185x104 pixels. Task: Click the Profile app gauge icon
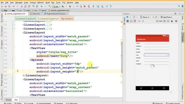pos(77,6)
